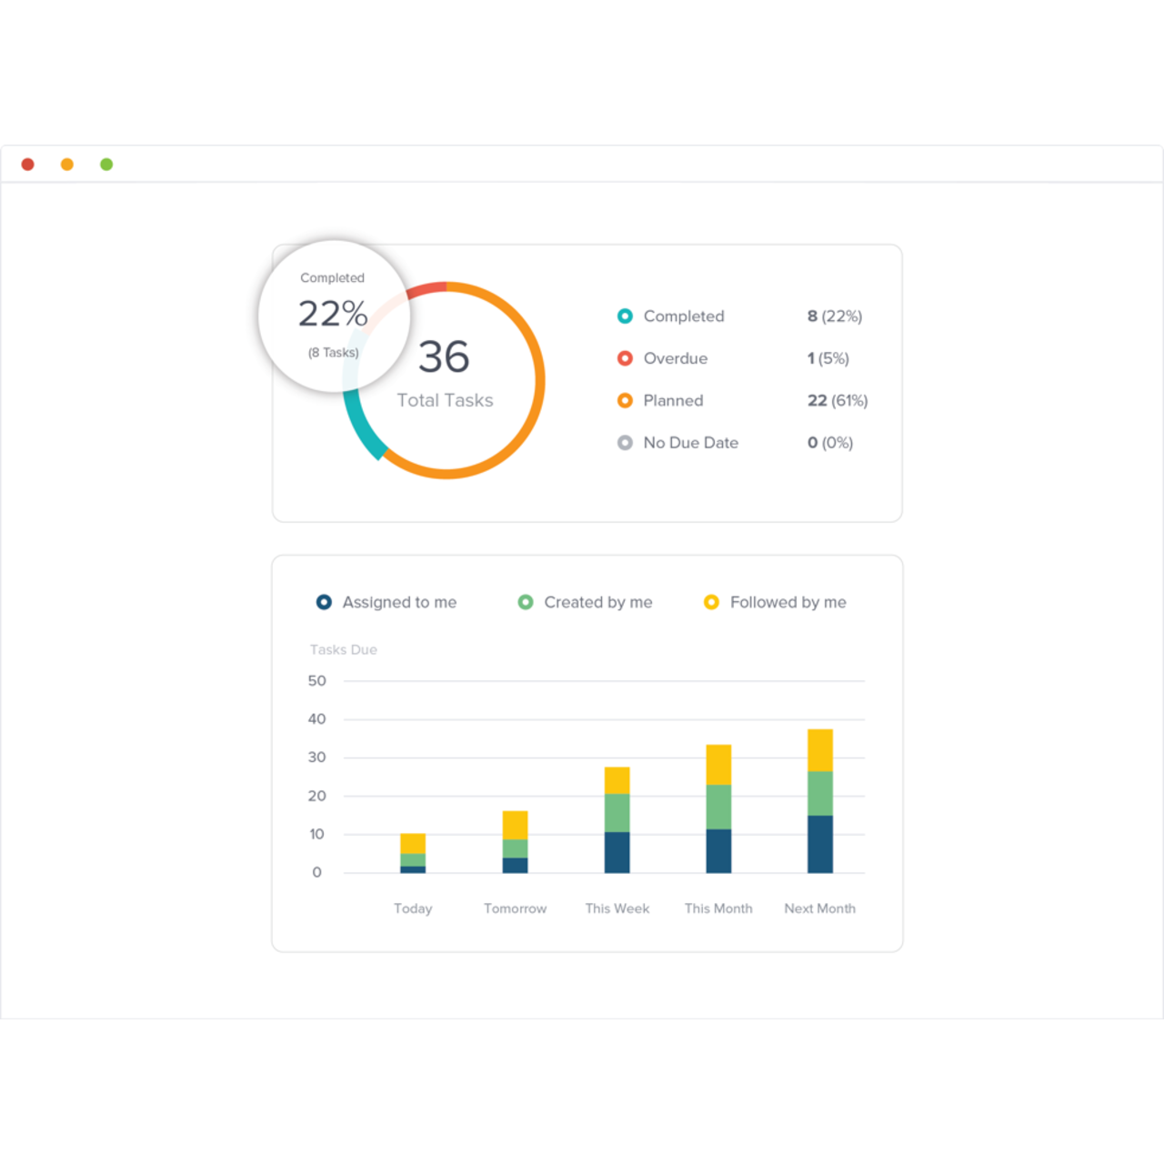The height and width of the screenshot is (1164, 1164).
Task: Click the orange Planned status icon
Action: pos(625,400)
